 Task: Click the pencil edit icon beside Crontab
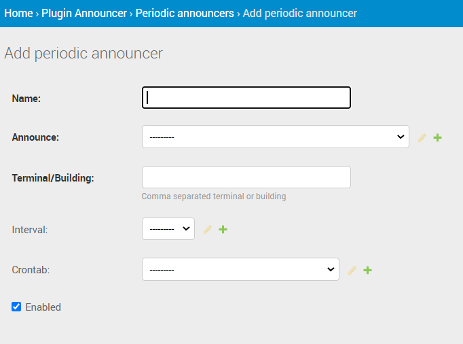(x=352, y=270)
